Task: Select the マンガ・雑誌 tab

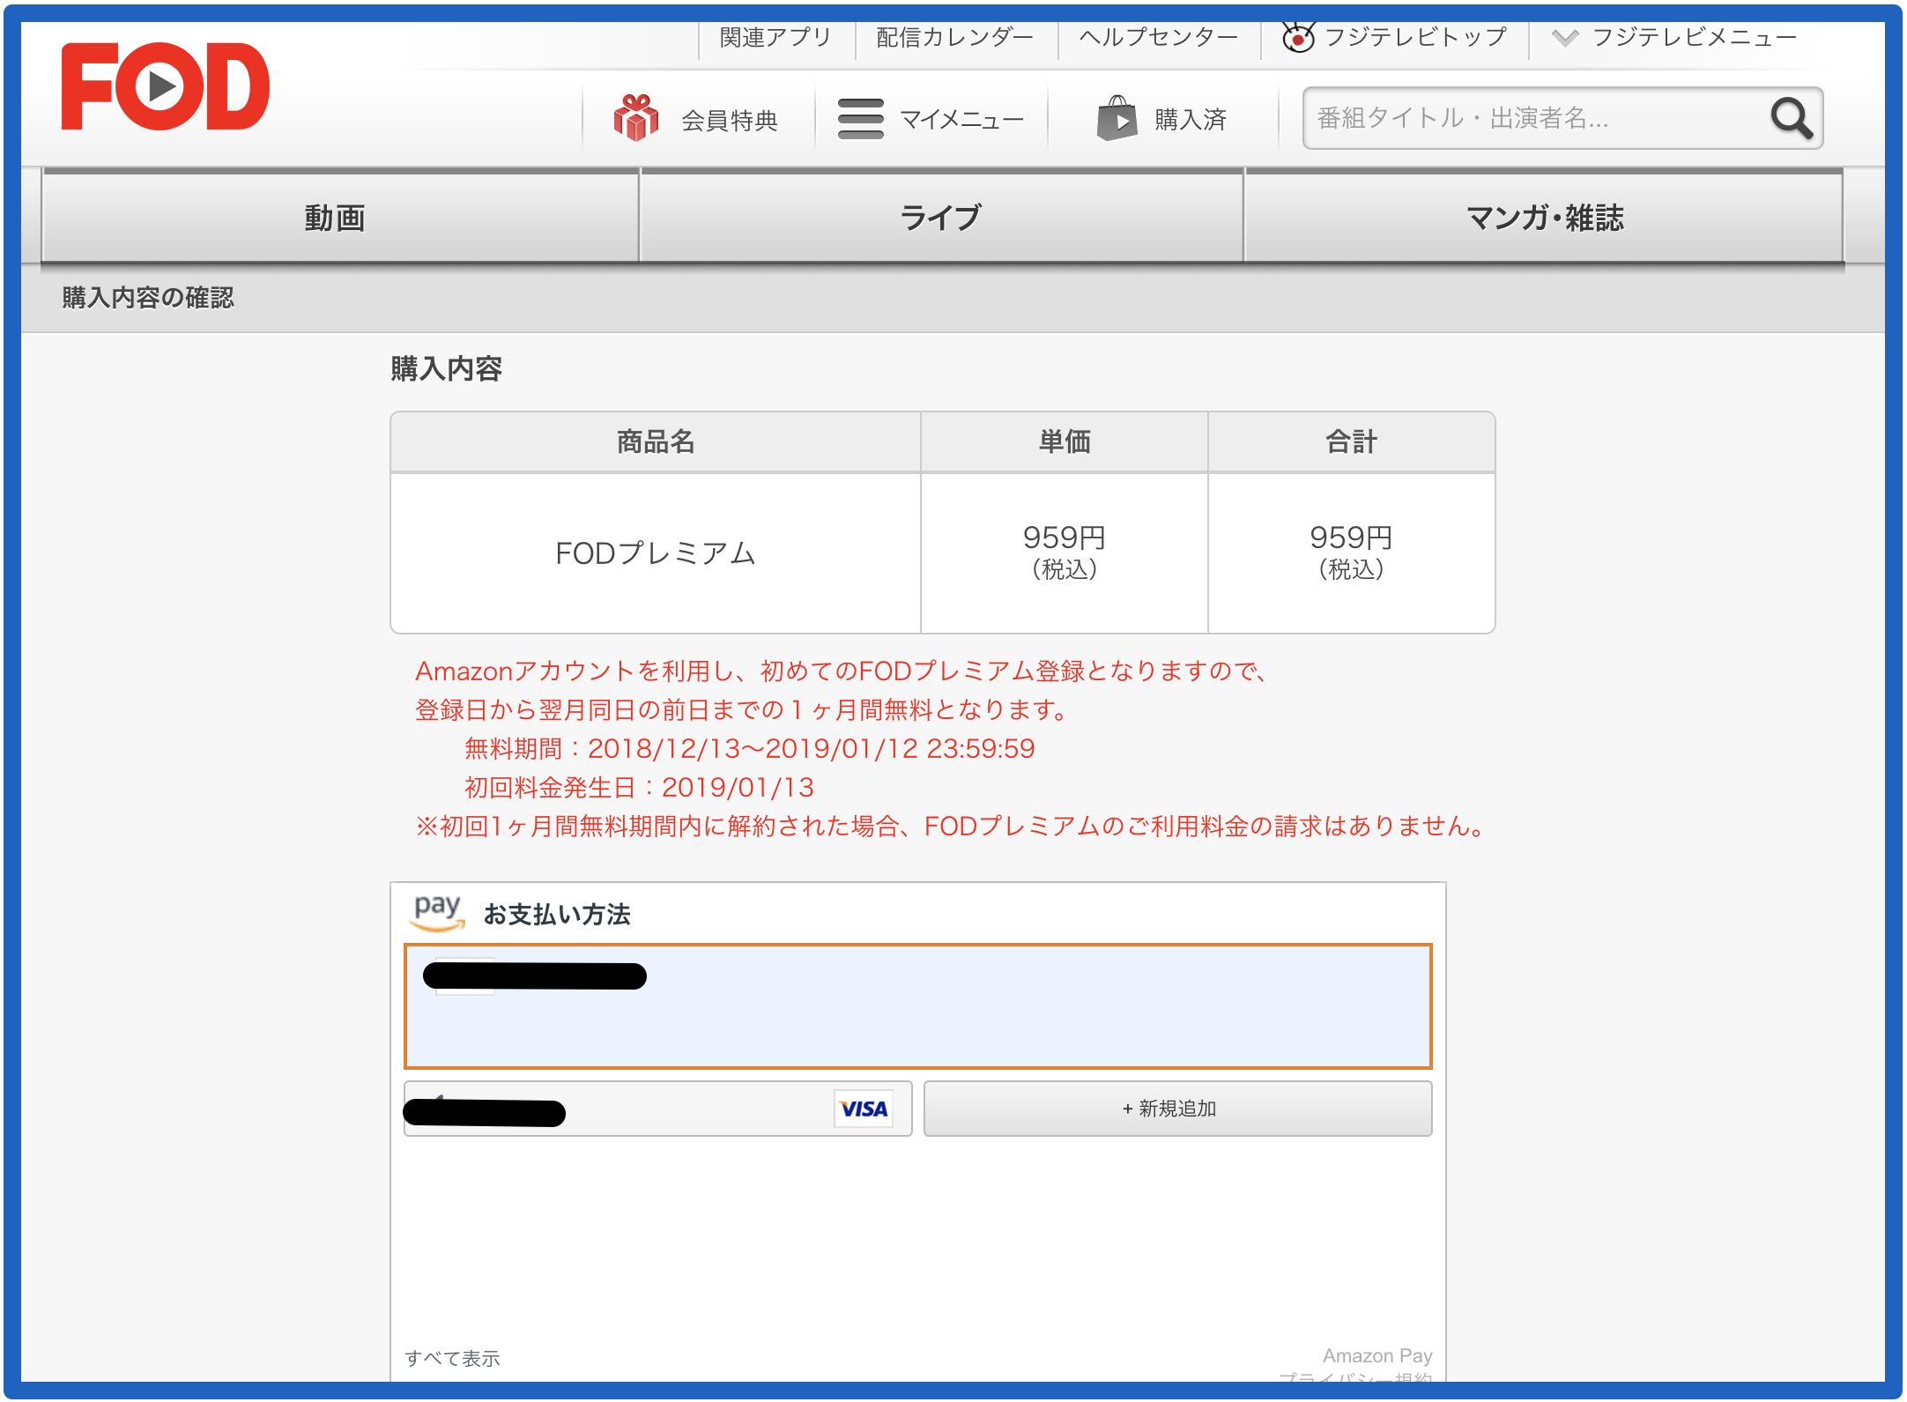Action: pyautogui.click(x=1544, y=218)
